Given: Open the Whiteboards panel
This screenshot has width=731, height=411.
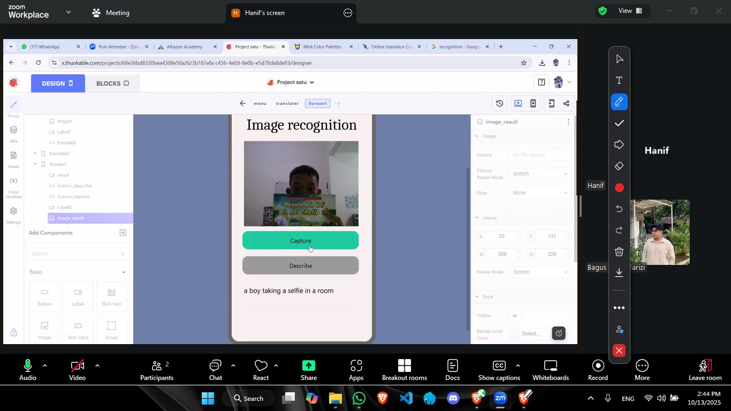Looking at the screenshot, I should click(551, 370).
